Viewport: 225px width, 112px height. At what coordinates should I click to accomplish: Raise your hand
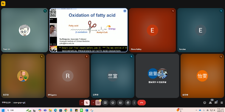coord(128,103)
